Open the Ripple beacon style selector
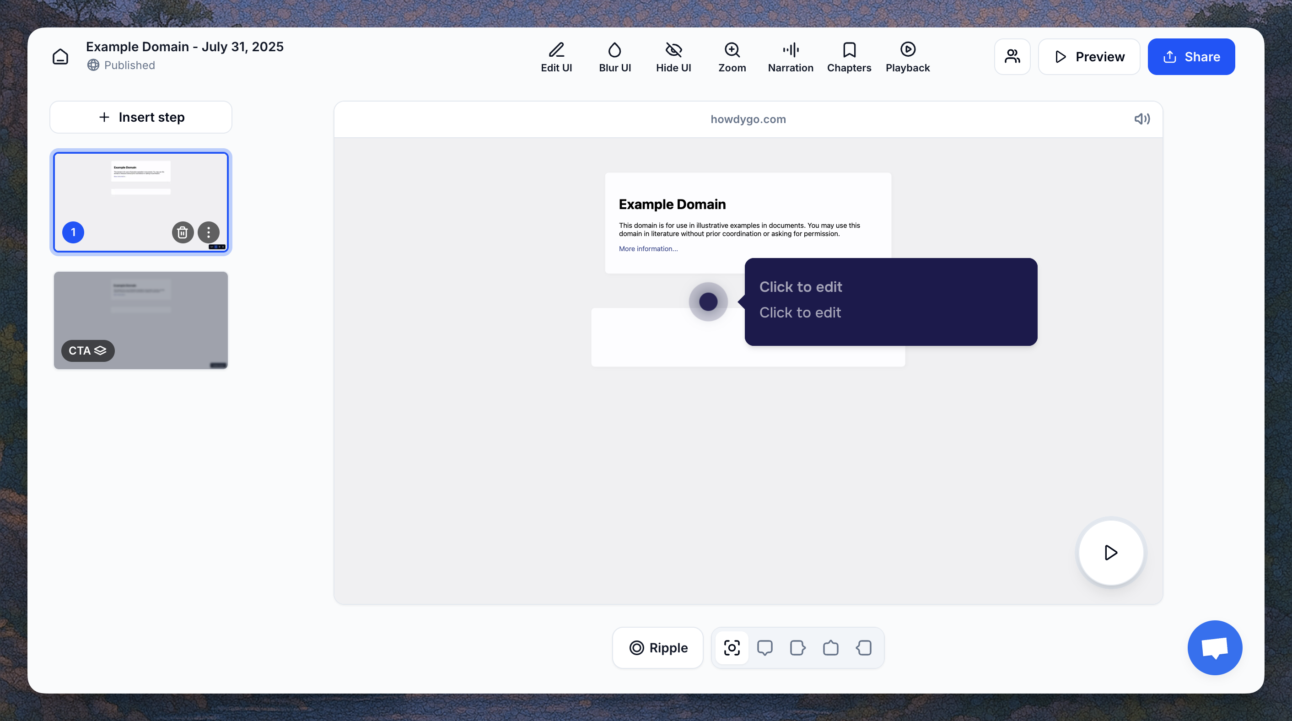The width and height of the screenshot is (1292, 721). point(657,648)
